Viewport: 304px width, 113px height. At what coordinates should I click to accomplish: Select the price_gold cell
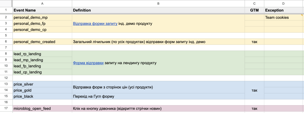[42, 90]
